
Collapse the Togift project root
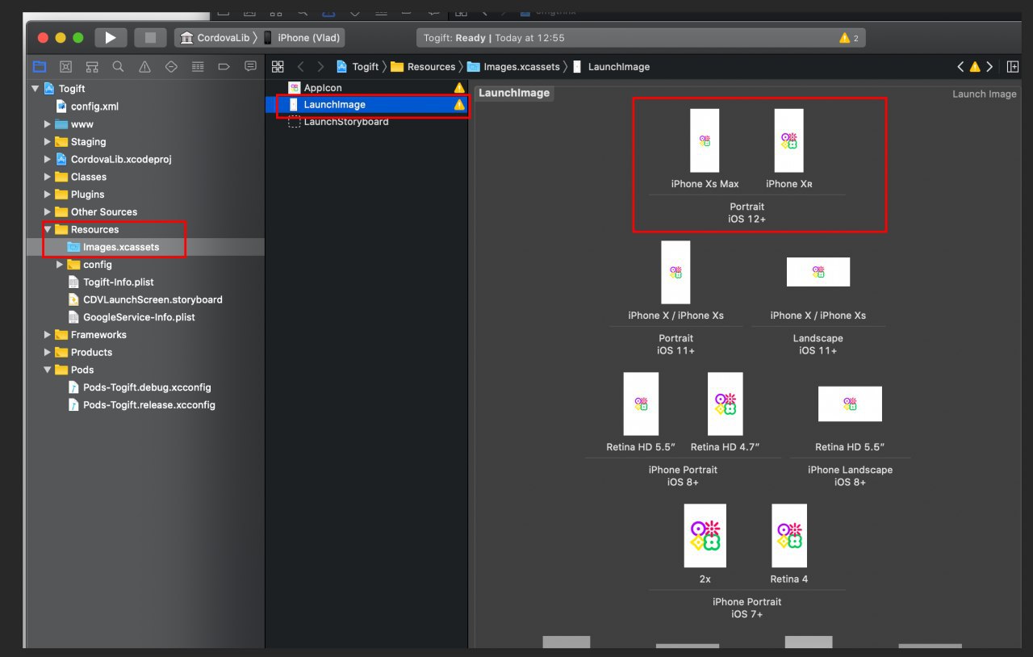[x=35, y=89]
